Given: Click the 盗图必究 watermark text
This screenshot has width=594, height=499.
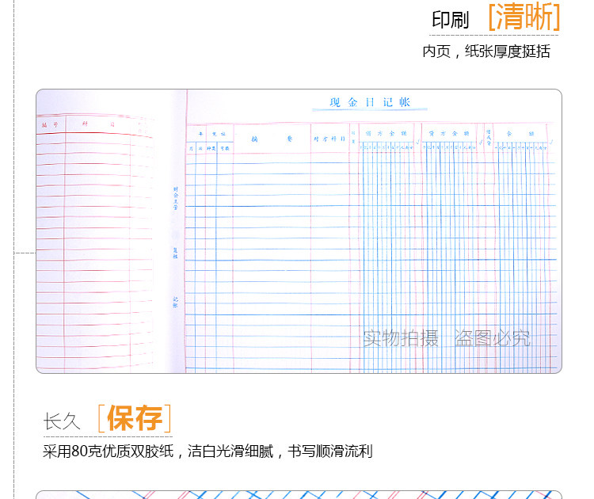Looking at the screenshot, I should click(x=492, y=339).
